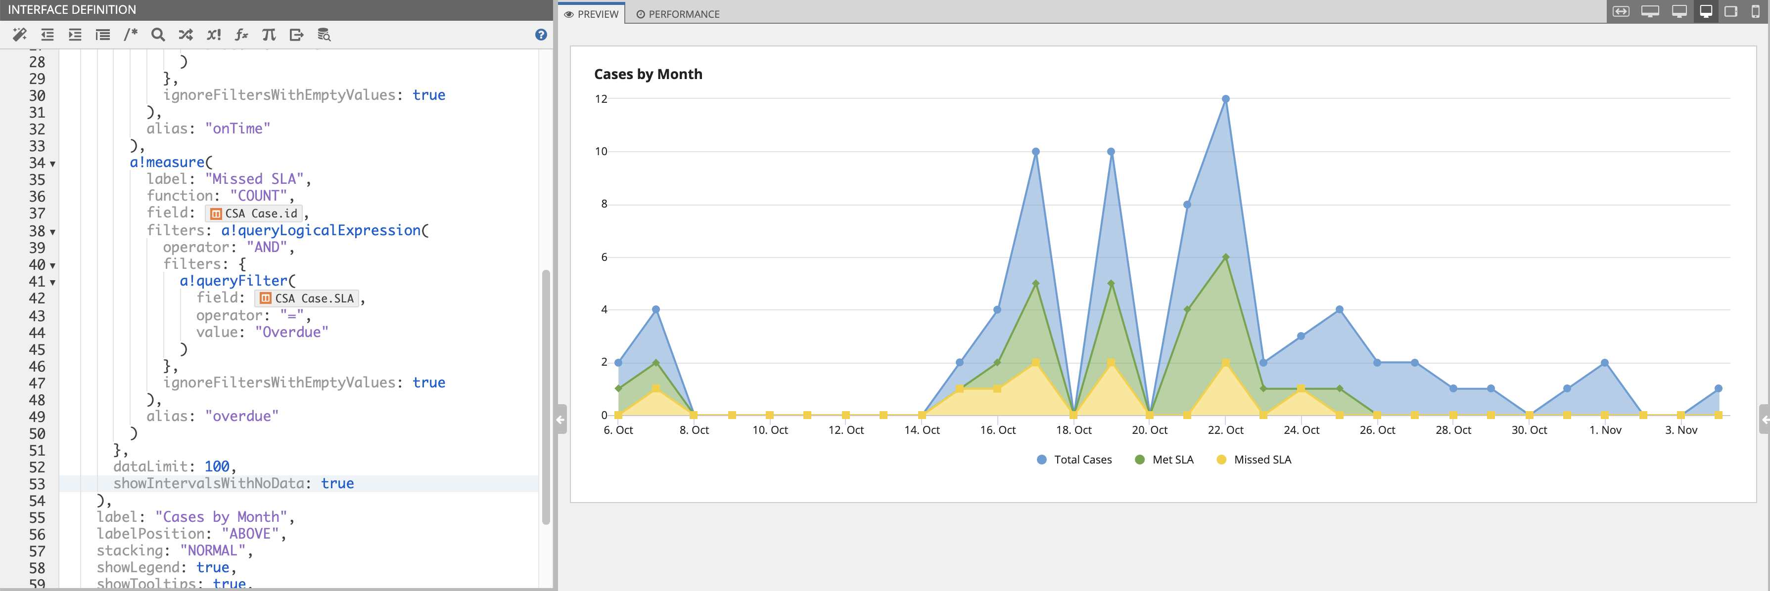
Task: Click the green Met SLA legend dot
Action: pyautogui.click(x=1140, y=459)
